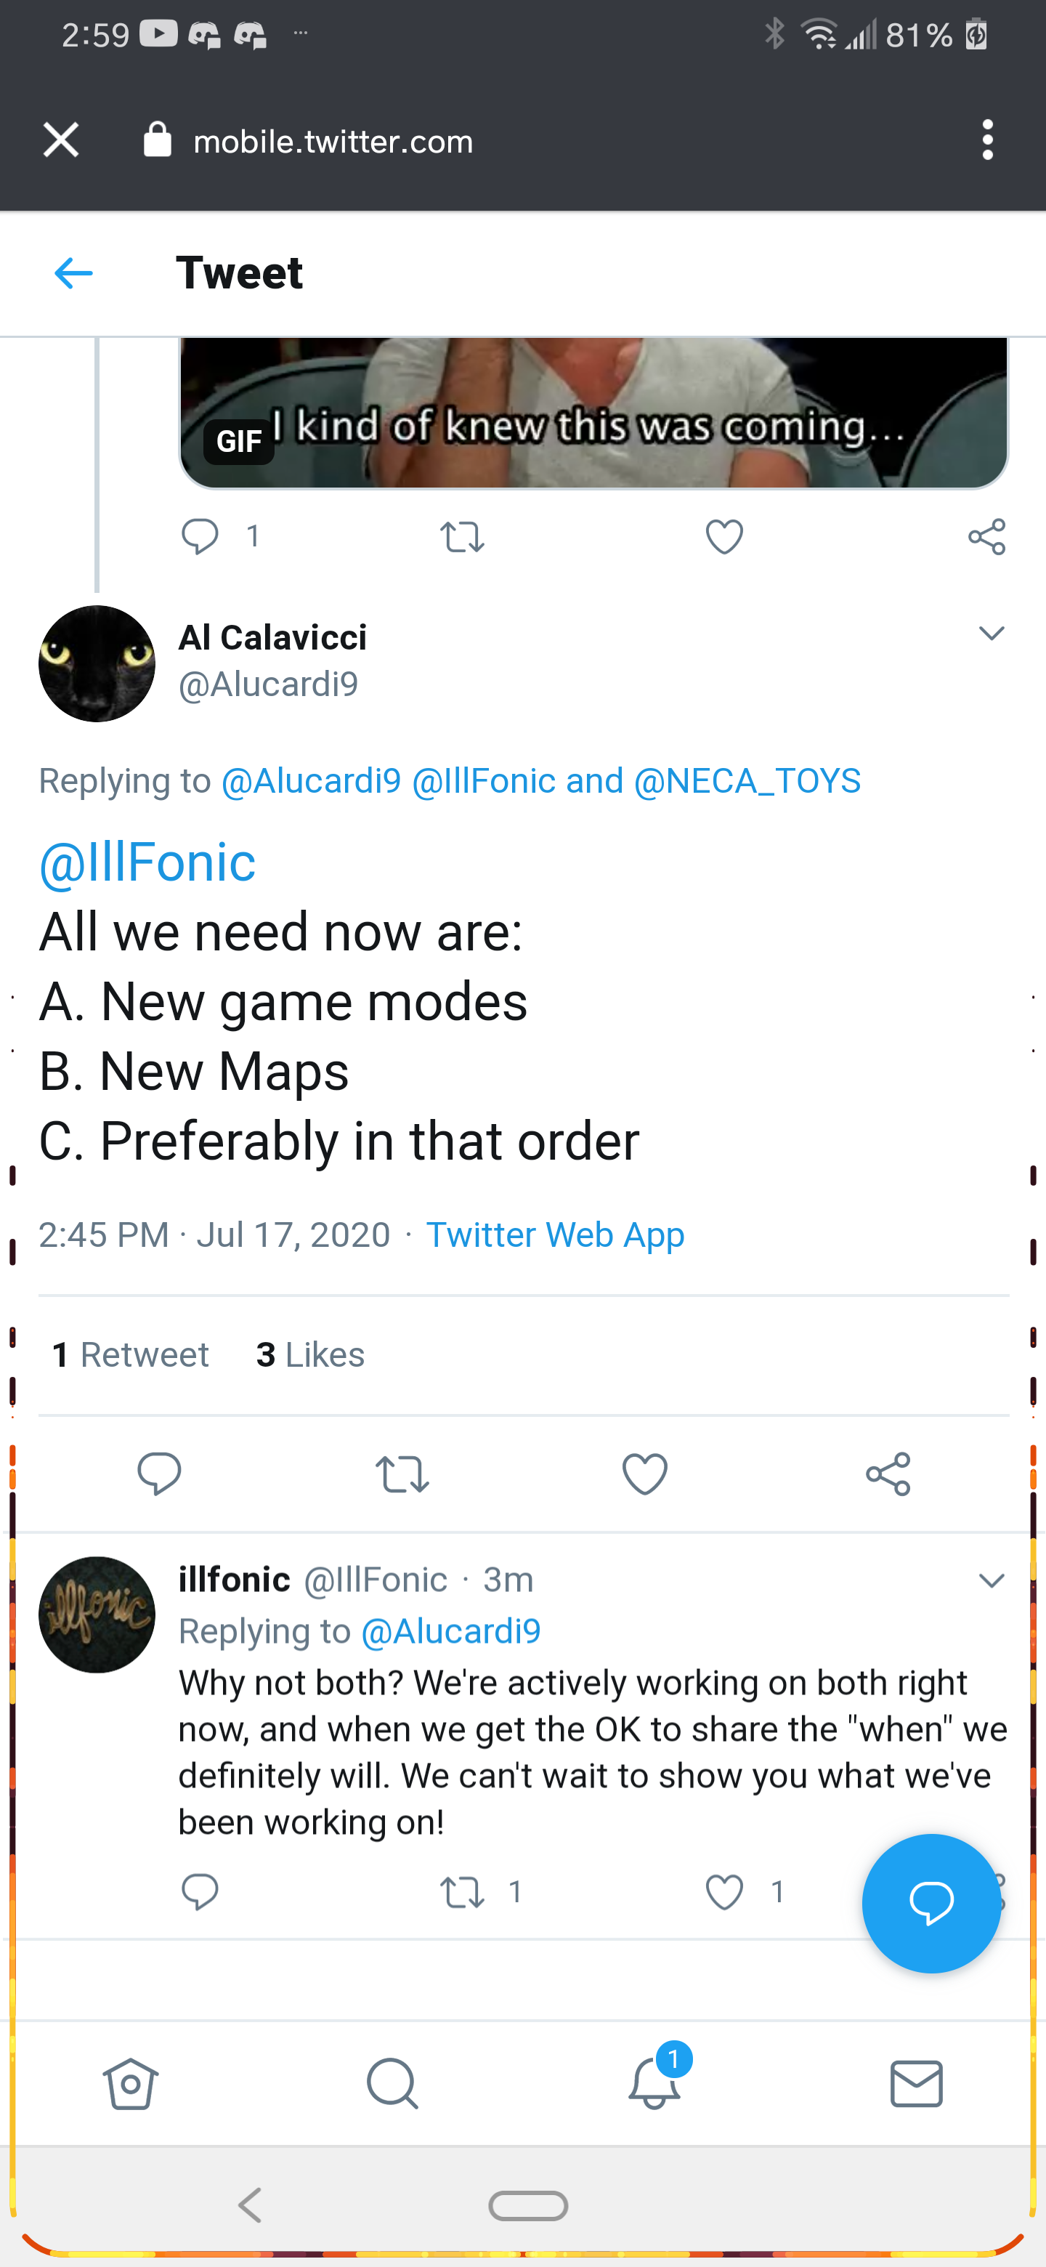This screenshot has height=2267, width=1046.
Task: Open the Twitter Web App source link
Action: pyautogui.click(x=555, y=1234)
